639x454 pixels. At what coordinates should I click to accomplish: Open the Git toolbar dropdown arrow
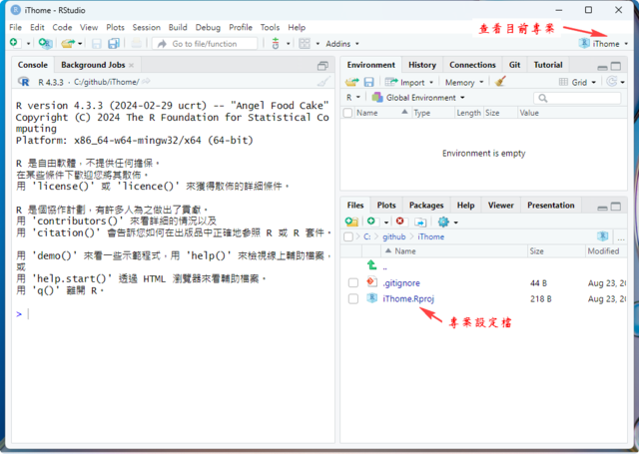click(x=288, y=44)
